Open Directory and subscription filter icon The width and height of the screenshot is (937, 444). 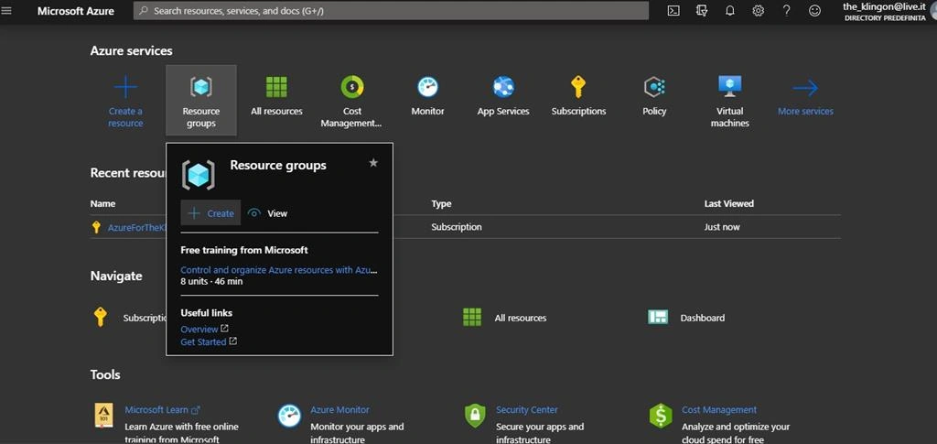[702, 11]
